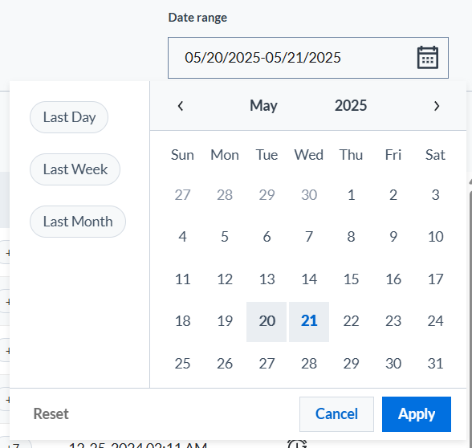Choose May 15 in the calendar

pos(351,279)
